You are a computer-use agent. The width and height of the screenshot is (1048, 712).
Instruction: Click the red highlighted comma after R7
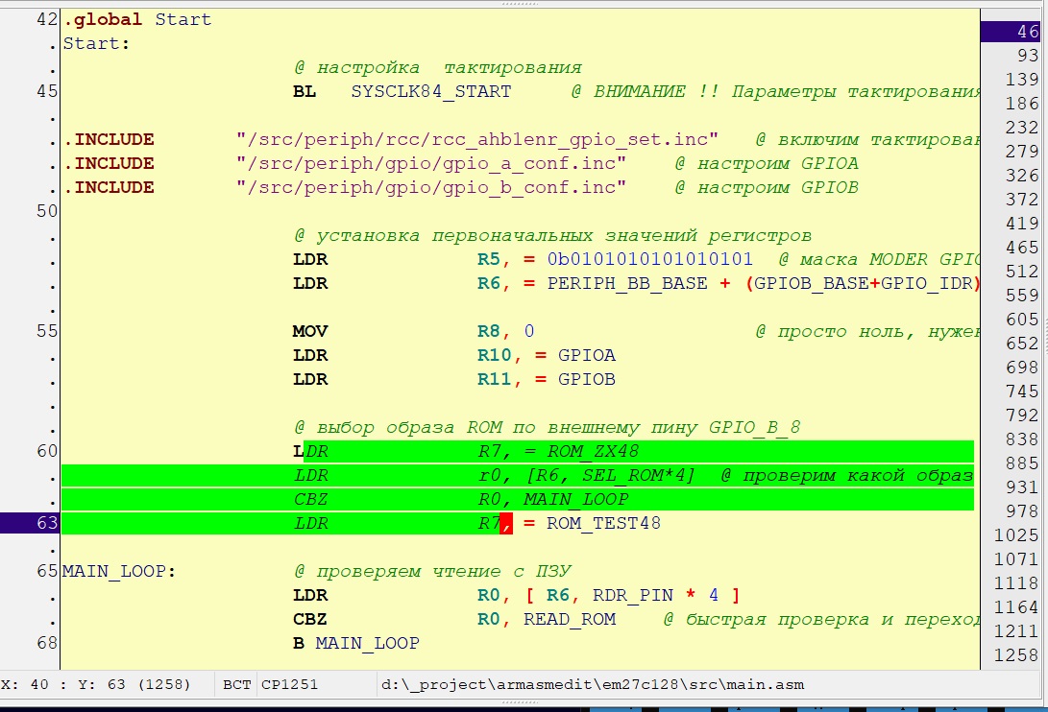506,523
